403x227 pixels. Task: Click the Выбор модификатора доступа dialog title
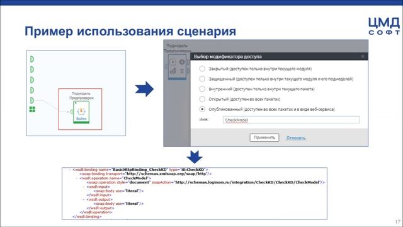point(228,56)
